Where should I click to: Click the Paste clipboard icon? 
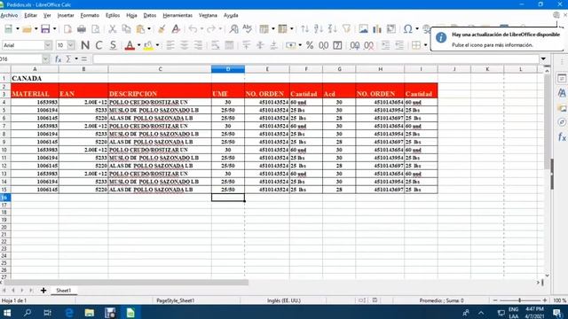tap(140, 29)
